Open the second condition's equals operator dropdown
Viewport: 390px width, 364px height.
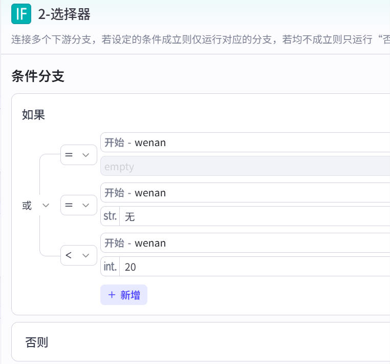pos(79,205)
